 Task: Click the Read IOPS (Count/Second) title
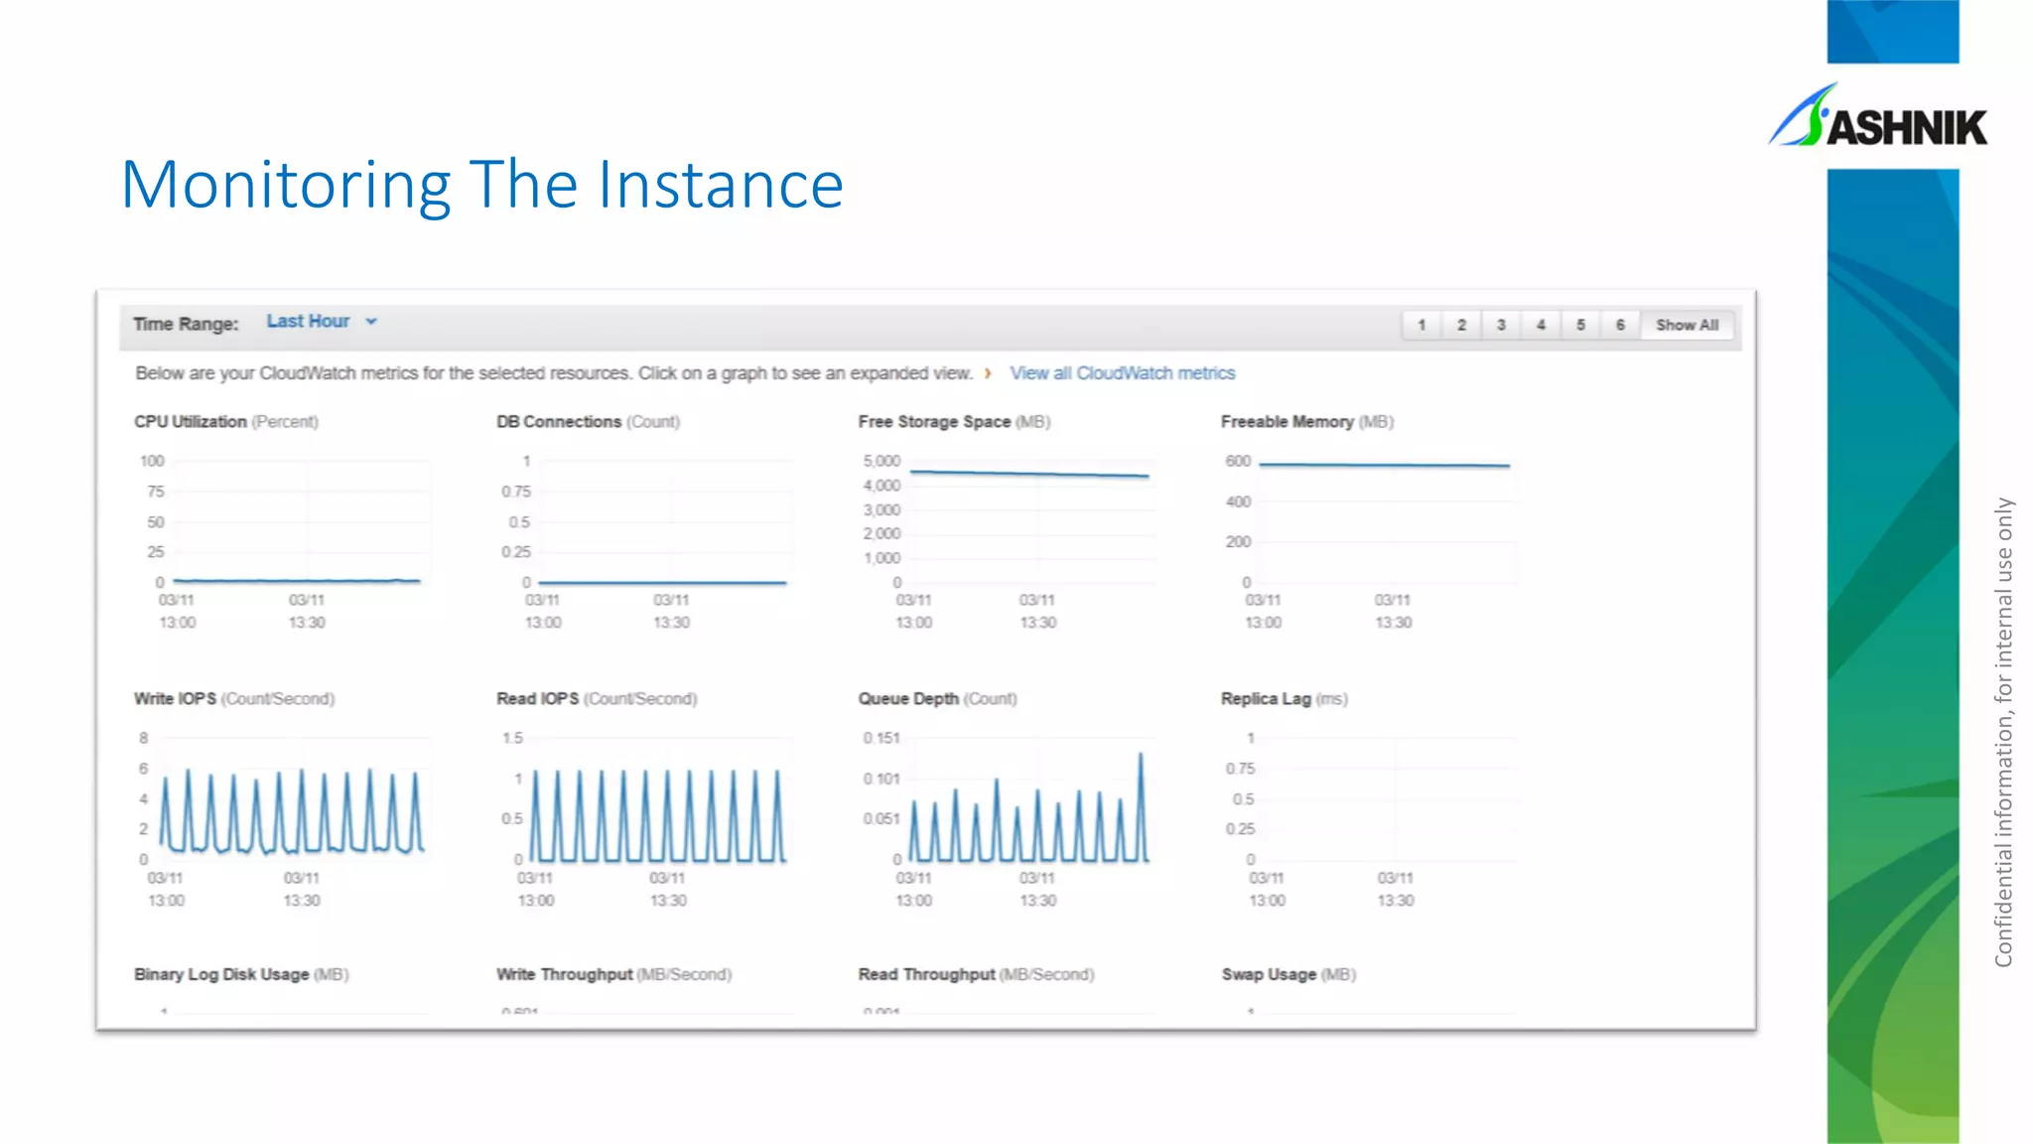pos(597,699)
